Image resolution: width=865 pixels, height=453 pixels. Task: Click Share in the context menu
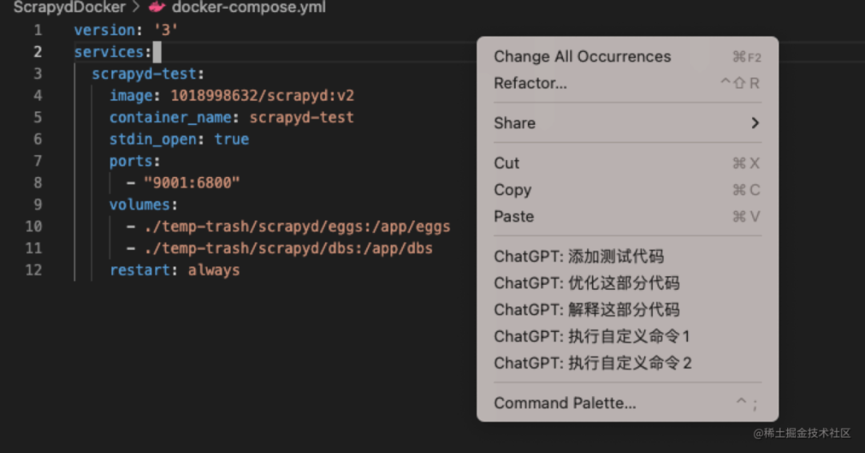[x=515, y=123]
